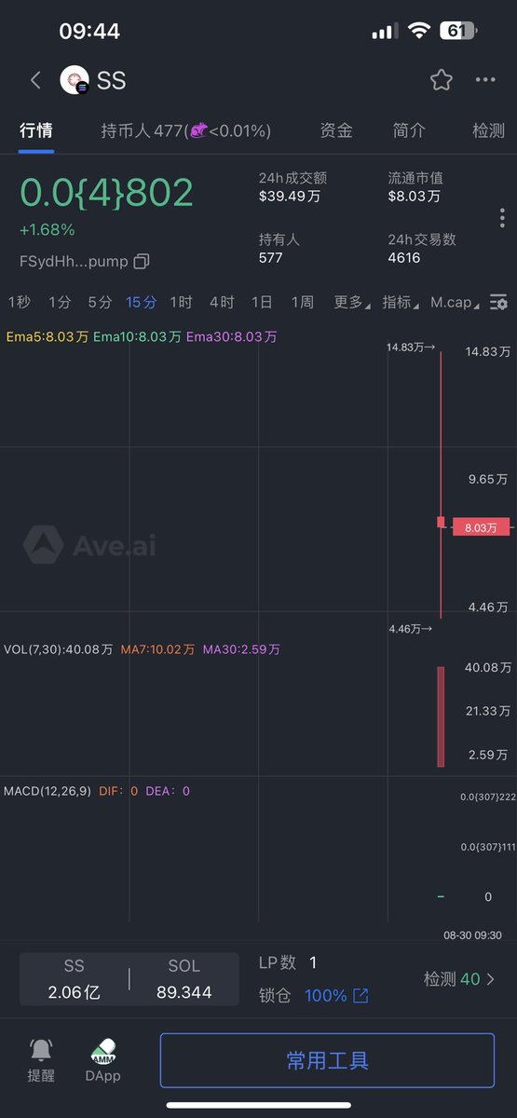Tap the red 8.03万 price marker

(x=481, y=527)
